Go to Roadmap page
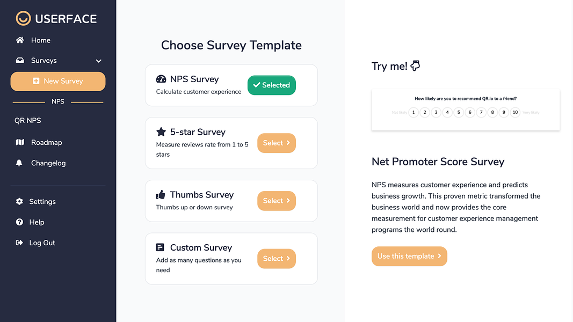573x322 pixels. click(46, 142)
